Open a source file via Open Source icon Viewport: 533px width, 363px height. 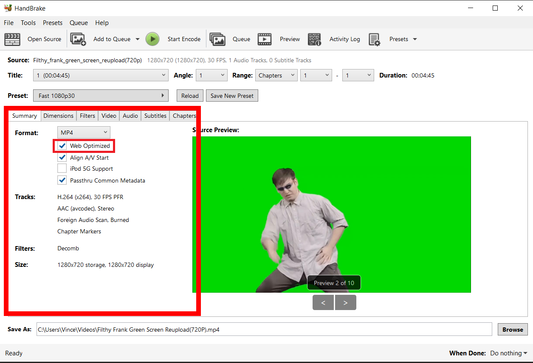12,39
